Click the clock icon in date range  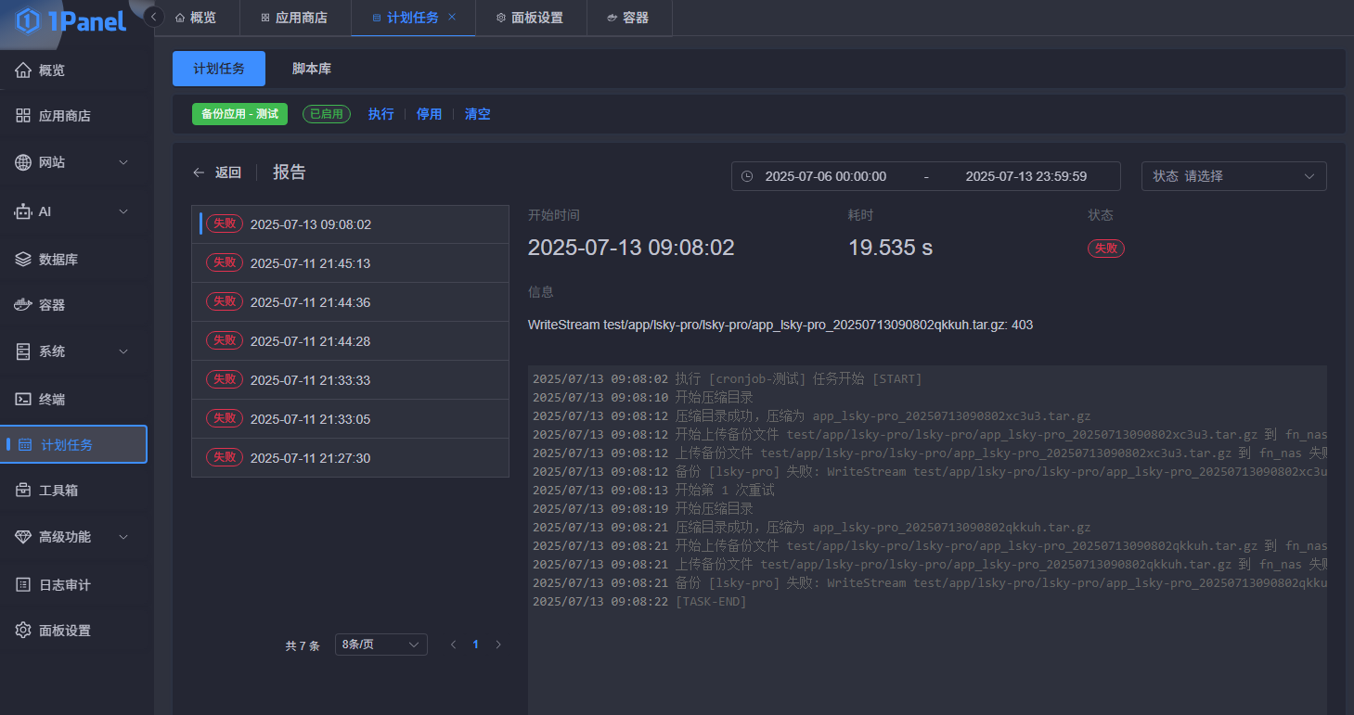[x=748, y=176]
